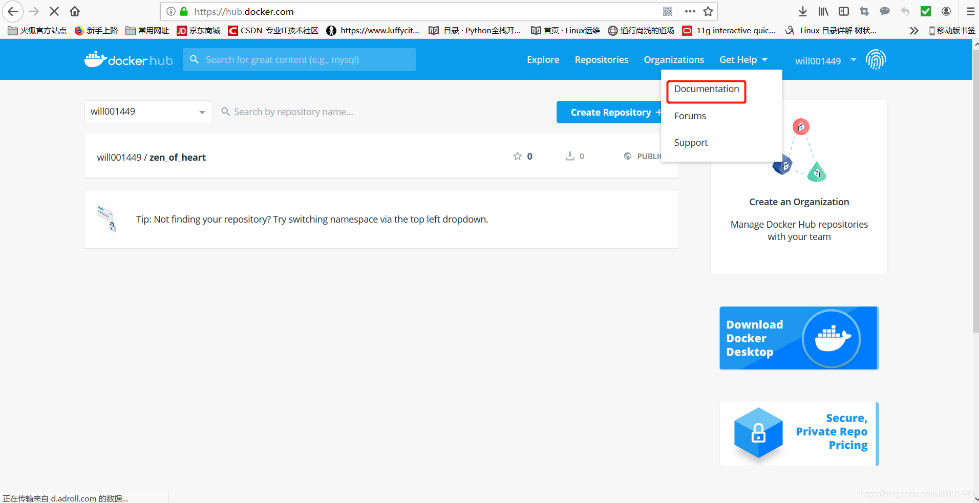Click download count icon on zen_of_heart row
The image size is (979, 503).
click(x=570, y=156)
